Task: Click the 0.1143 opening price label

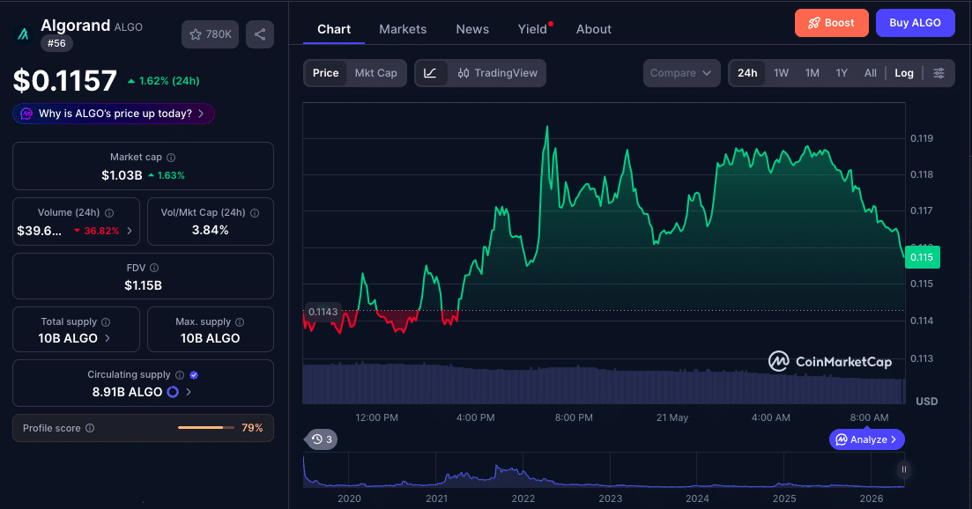Action: click(x=323, y=312)
